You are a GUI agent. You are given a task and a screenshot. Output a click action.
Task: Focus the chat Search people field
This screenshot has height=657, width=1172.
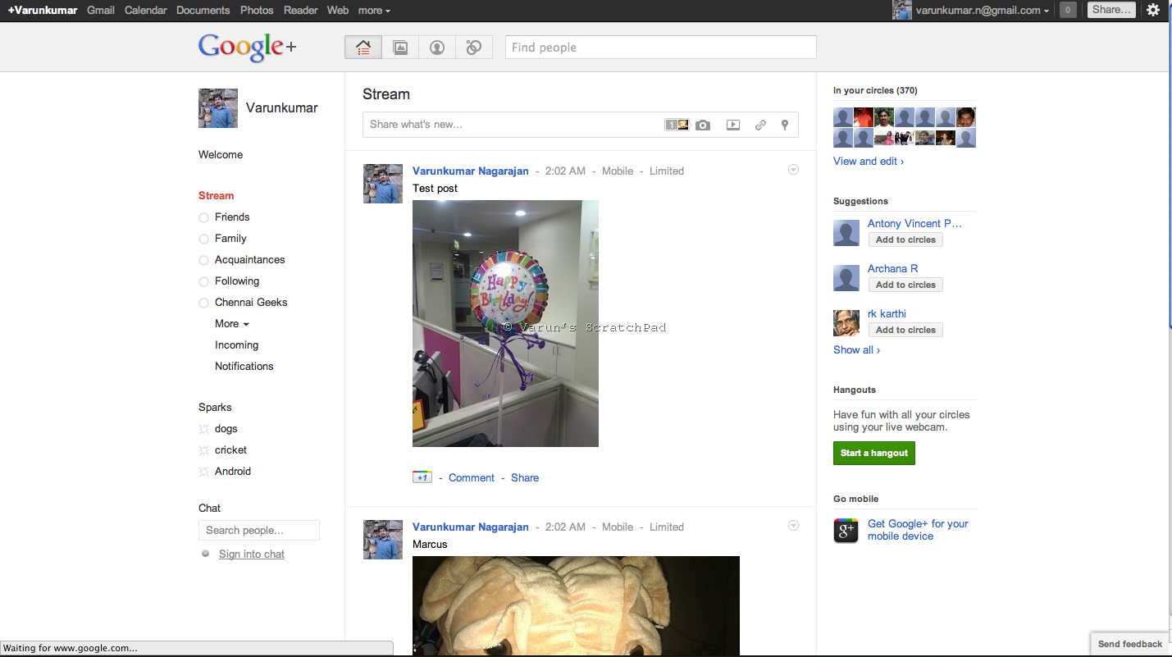(259, 531)
